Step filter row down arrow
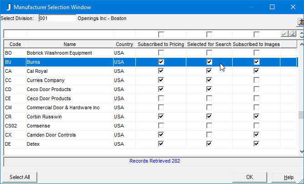 pyautogui.click(x=302, y=36)
